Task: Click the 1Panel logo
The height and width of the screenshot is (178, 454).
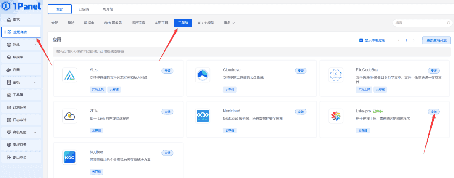Action: coord(21,7)
